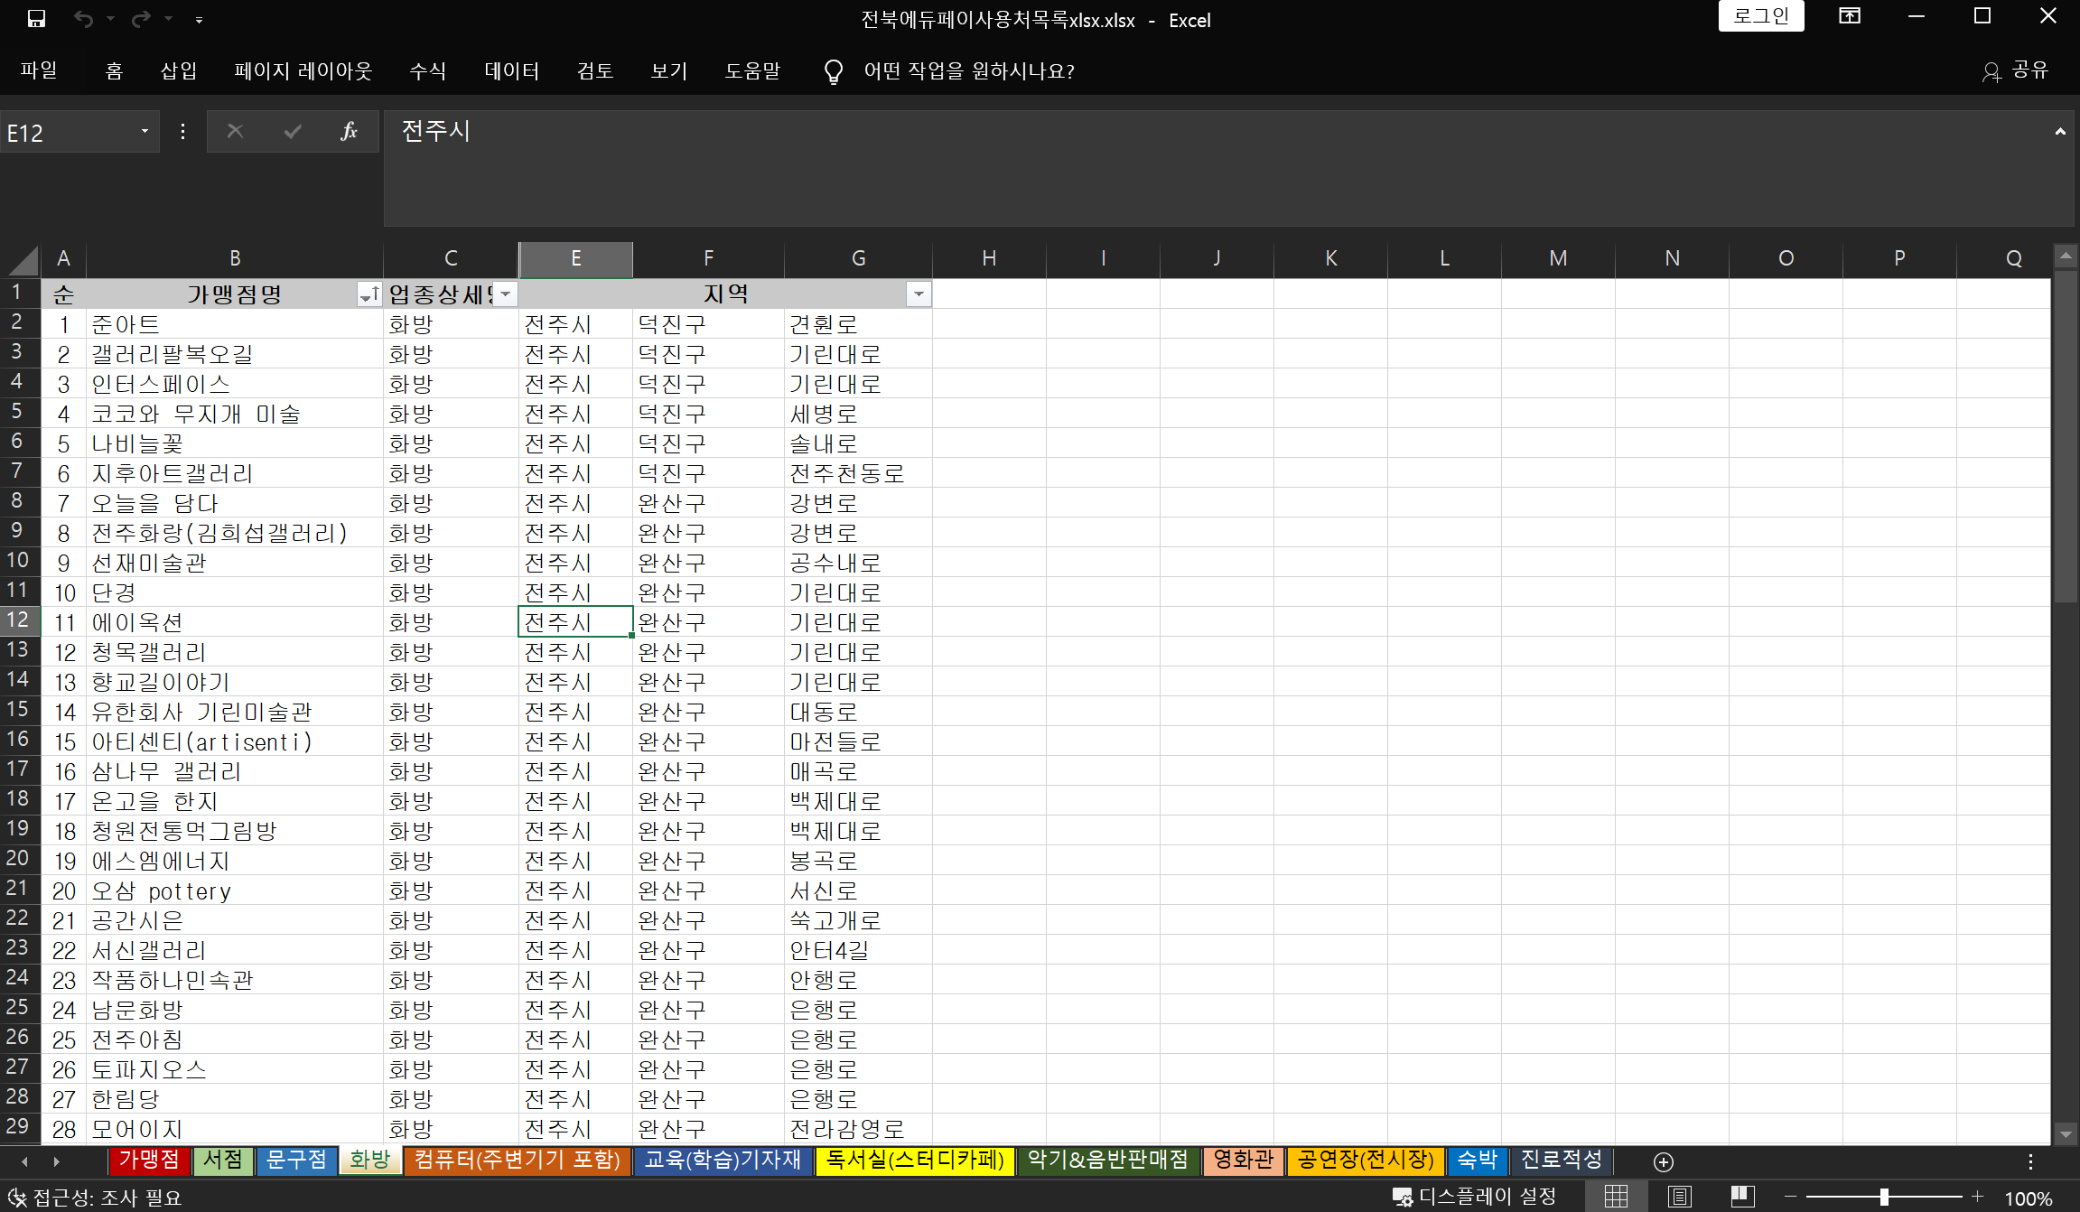Image resolution: width=2080 pixels, height=1212 pixels.
Task: Switch to Normal view mode
Action: click(x=1616, y=1198)
